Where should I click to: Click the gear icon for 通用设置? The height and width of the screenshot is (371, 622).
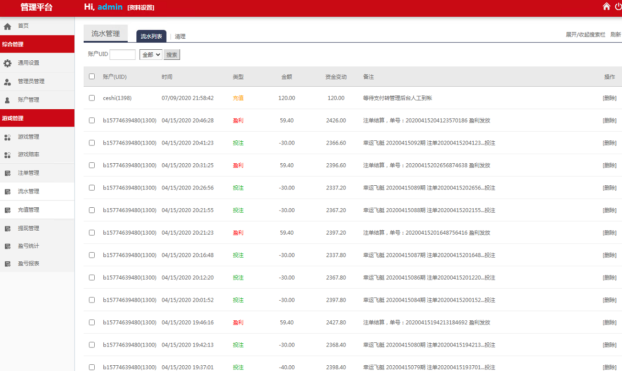8,63
